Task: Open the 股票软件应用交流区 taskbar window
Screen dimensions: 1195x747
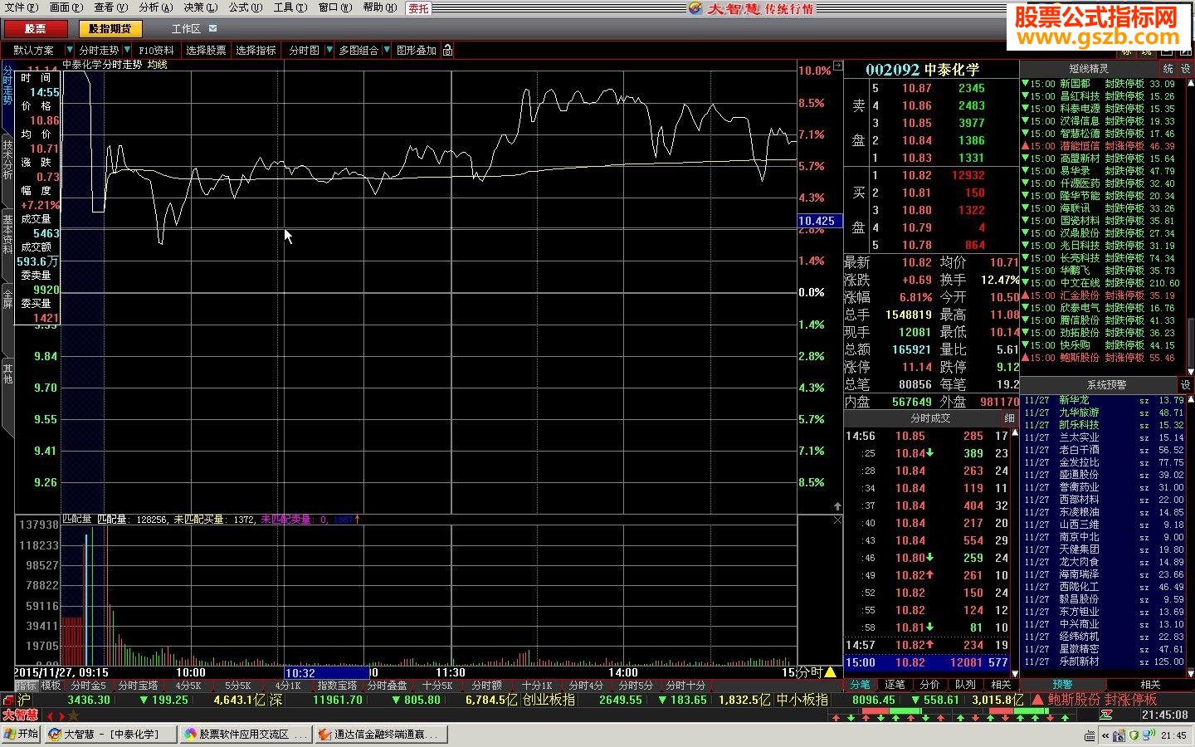Action: pyautogui.click(x=246, y=734)
